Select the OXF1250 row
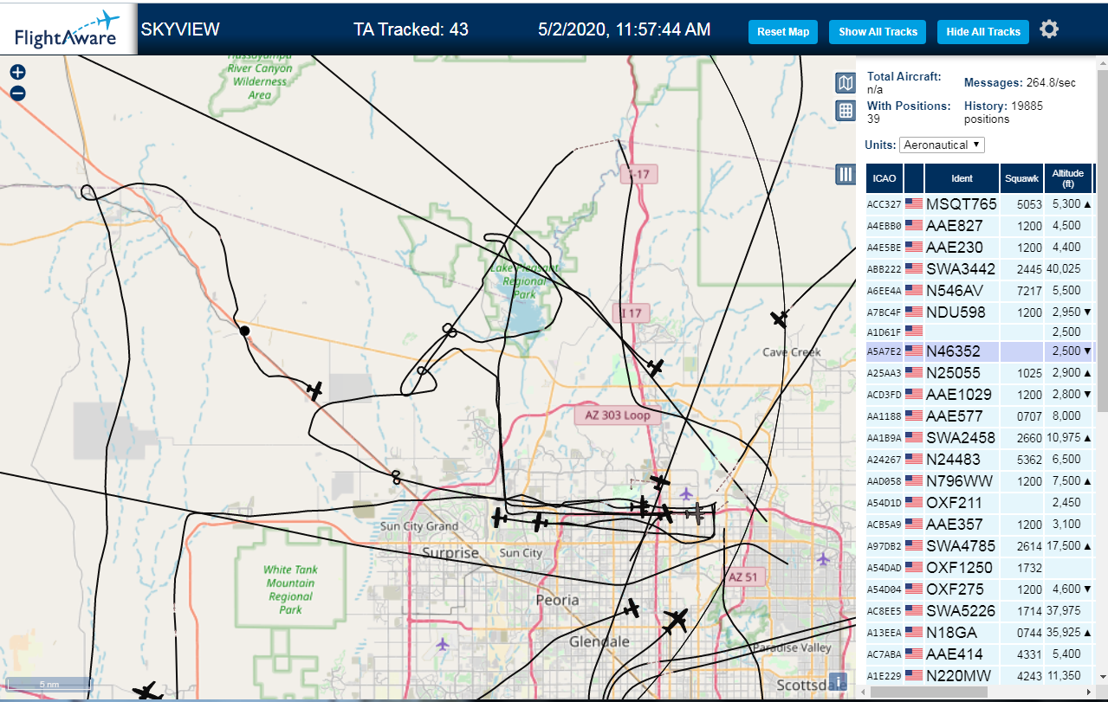The width and height of the screenshot is (1108, 702). coord(980,568)
